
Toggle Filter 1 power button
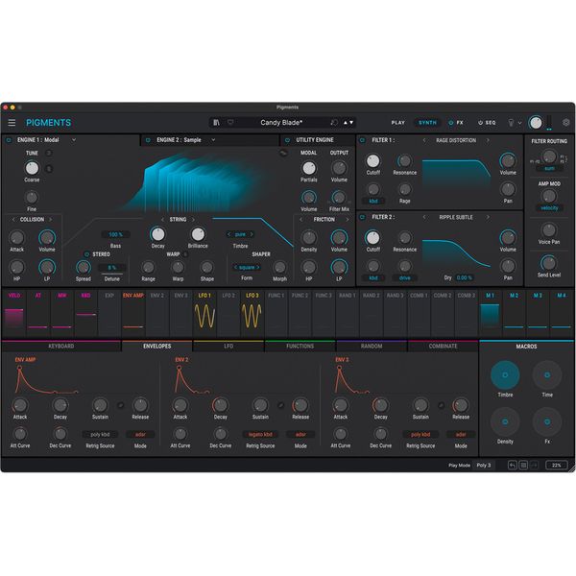click(x=362, y=140)
